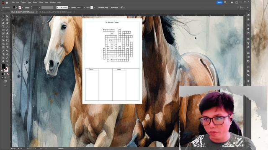Image resolution: width=268 pixels, height=150 pixels.
Task: Select the Type tool
Action: click(3, 27)
